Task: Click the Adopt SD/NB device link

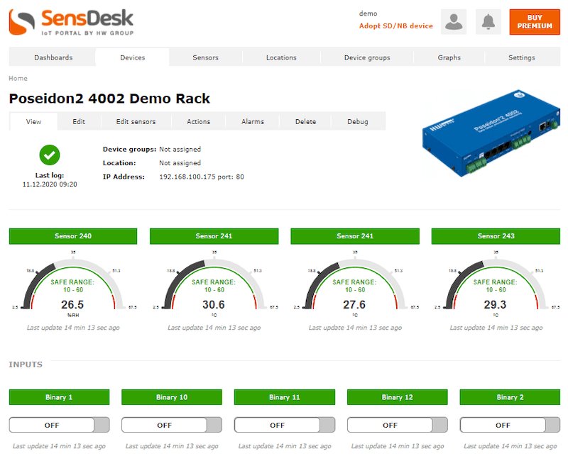Action: tap(395, 26)
